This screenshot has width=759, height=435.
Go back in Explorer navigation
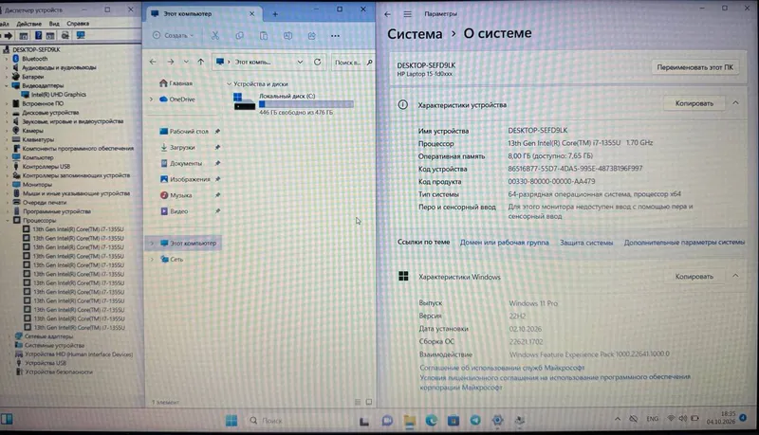(x=153, y=62)
